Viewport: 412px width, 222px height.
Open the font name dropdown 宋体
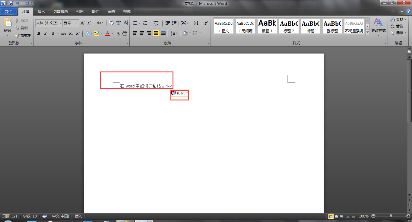[61, 23]
